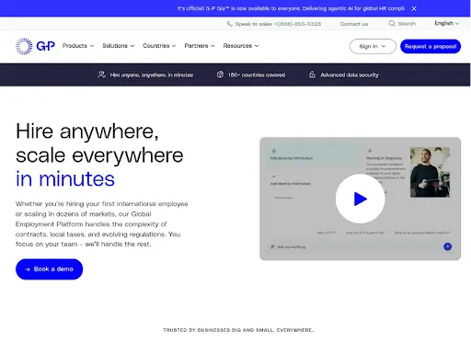Click the Book a demo button
Screen dimensions: 471x352
click(49, 269)
